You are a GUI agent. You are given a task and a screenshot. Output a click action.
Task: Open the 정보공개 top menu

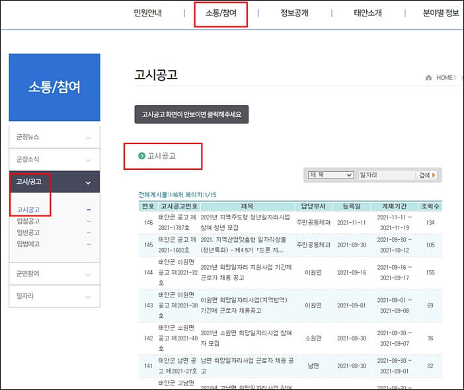pyautogui.click(x=294, y=13)
